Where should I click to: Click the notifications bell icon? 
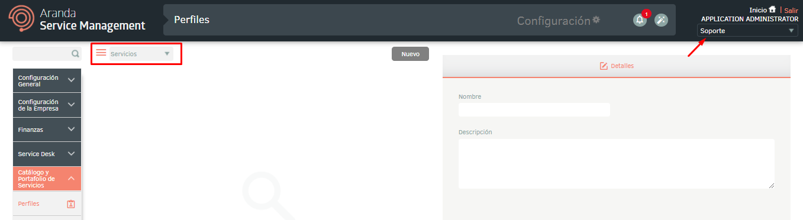(x=640, y=20)
